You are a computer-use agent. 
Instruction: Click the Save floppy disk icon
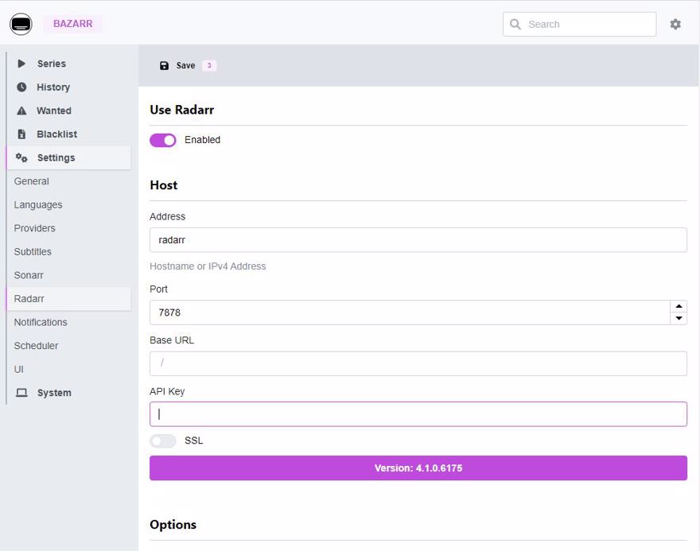coord(165,65)
